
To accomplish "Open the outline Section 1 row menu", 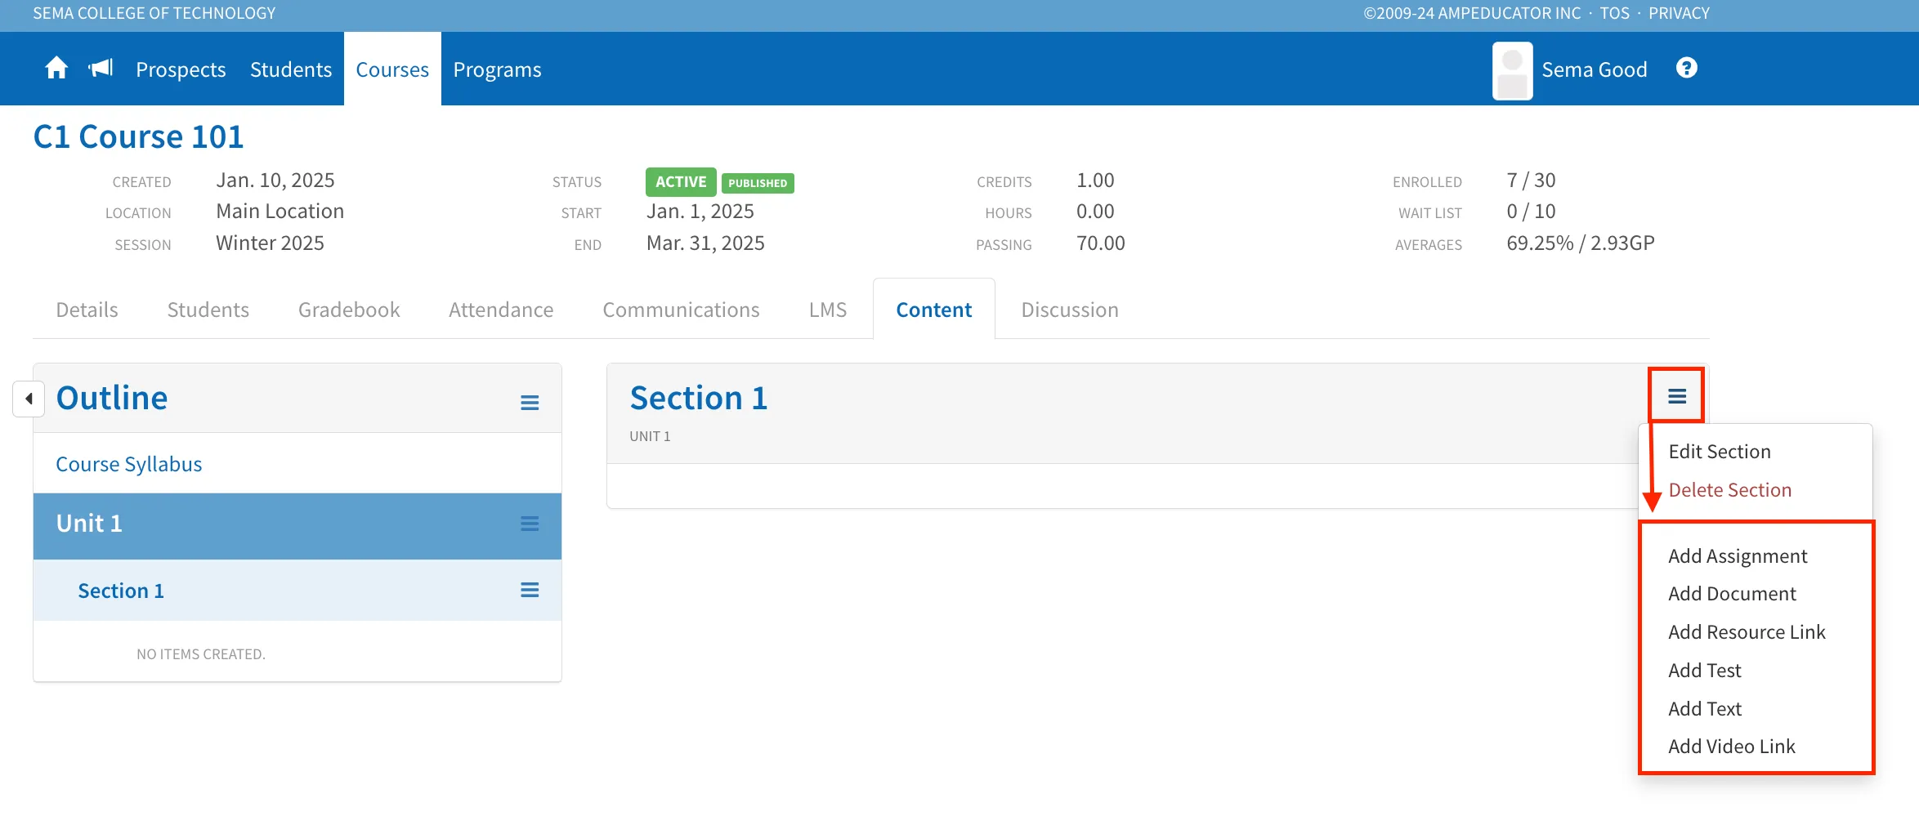I will pyautogui.click(x=530, y=590).
